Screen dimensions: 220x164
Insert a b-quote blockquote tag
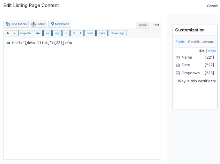pyautogui.click(x=25, y=33)
